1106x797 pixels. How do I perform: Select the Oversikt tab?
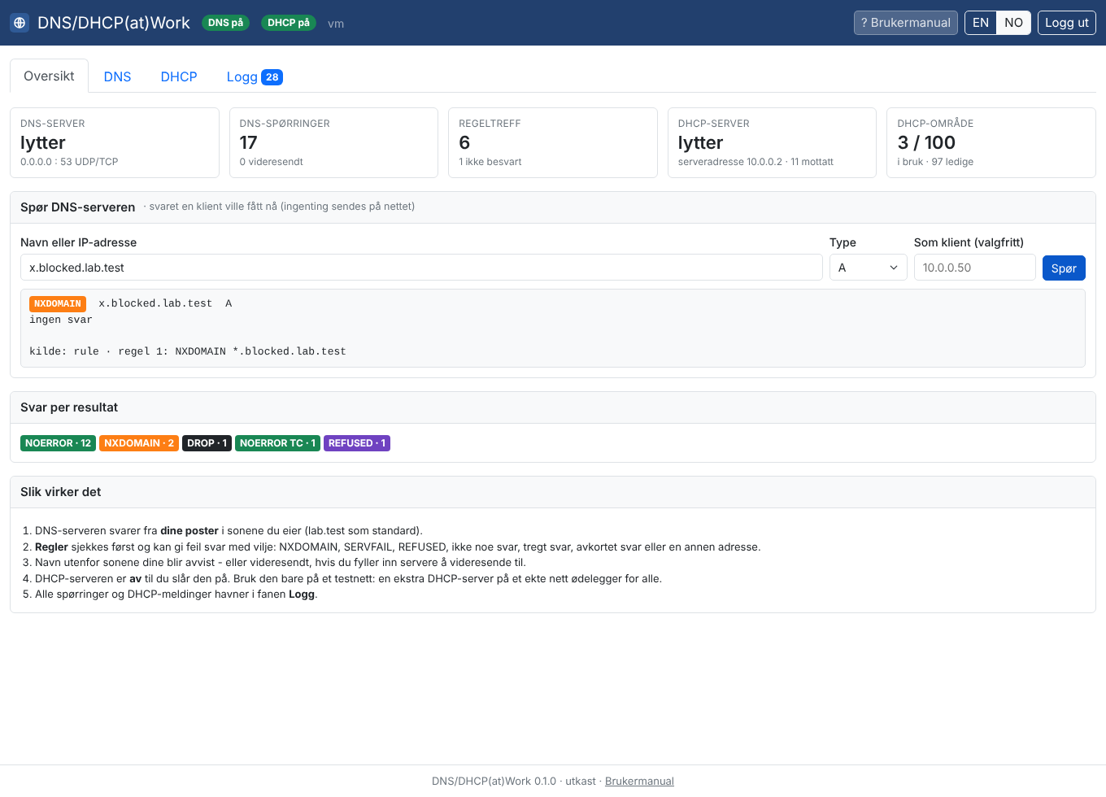(49, 76)
